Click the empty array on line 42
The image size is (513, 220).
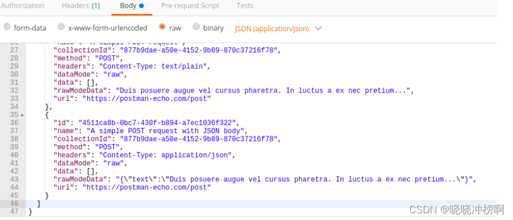tap(90, 171)
